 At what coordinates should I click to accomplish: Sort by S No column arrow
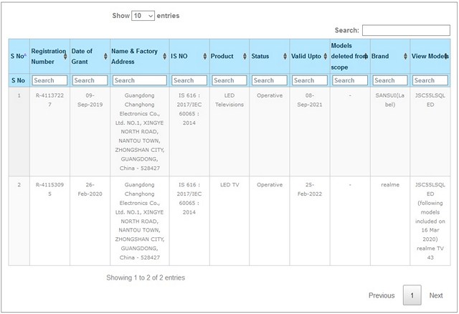click(x=25, y=54)
